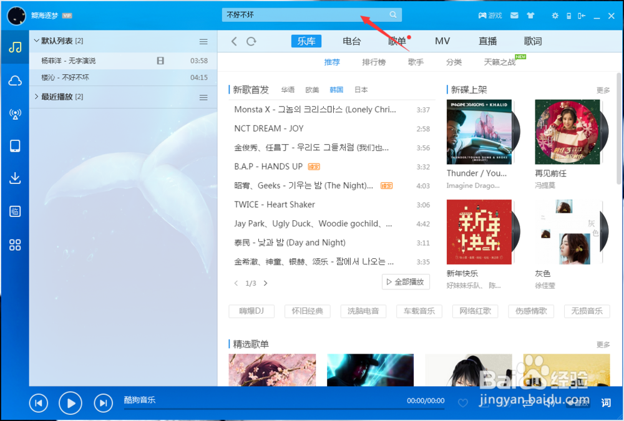Filter new songs by 华语
Screen dimensions: 624x421
coord(288,90)
